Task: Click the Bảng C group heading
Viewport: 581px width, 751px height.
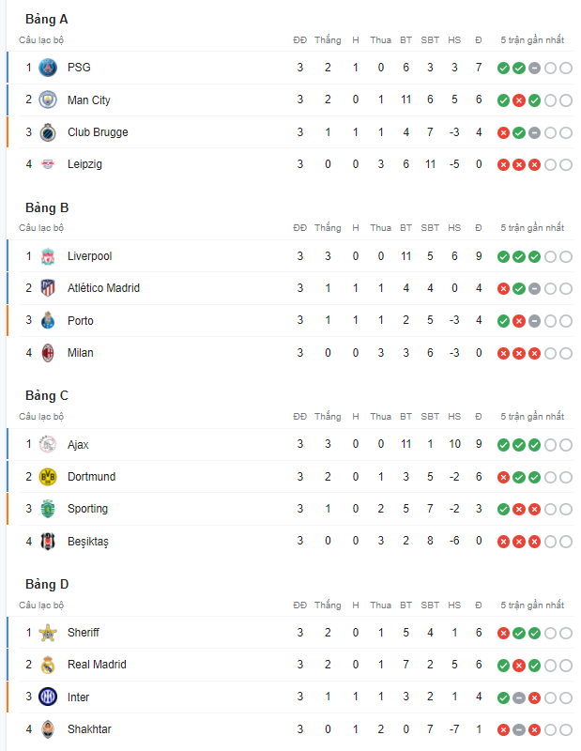Action: click(x=47, y=395)
